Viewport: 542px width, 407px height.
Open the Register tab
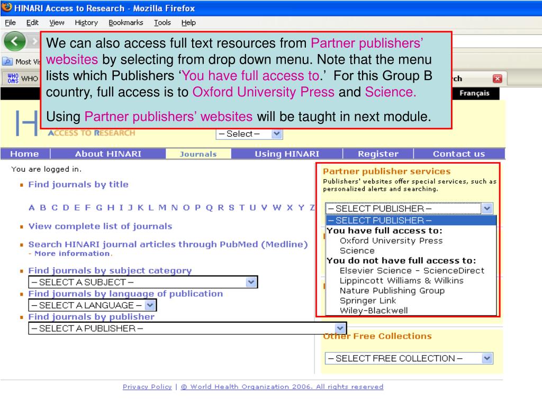(x=378, y=154)
